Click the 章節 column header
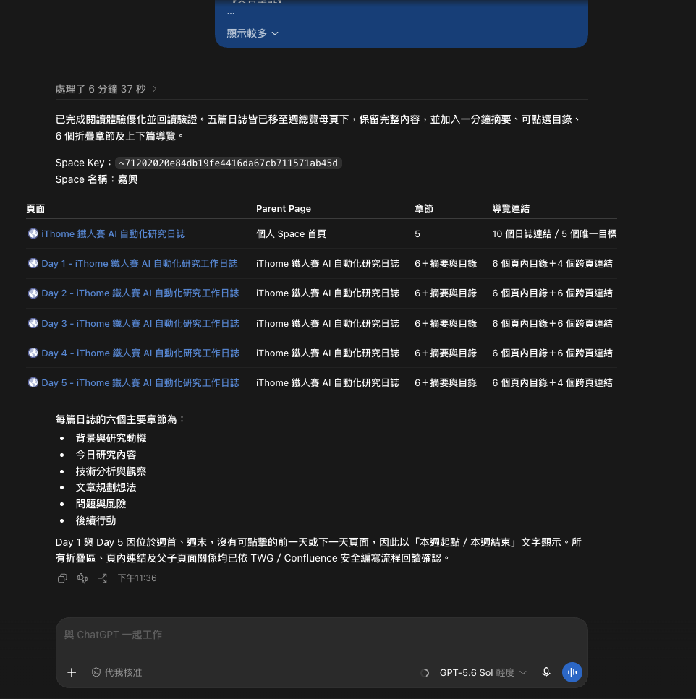Screen dimensions: 696x699 pyautogui.click(x=424, y=209)
